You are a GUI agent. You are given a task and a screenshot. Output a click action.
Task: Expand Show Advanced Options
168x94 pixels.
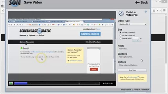[128, 65]
